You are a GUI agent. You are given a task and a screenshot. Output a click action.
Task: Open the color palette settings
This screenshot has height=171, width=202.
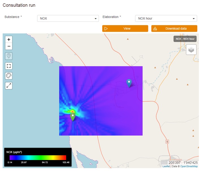(9, 76)
